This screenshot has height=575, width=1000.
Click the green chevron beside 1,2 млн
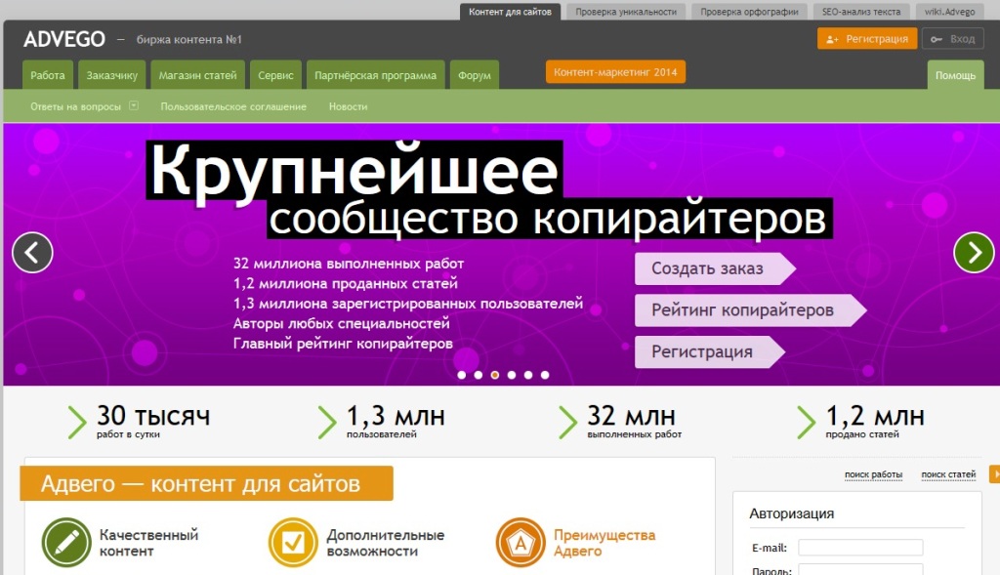(x=806, y=421)
